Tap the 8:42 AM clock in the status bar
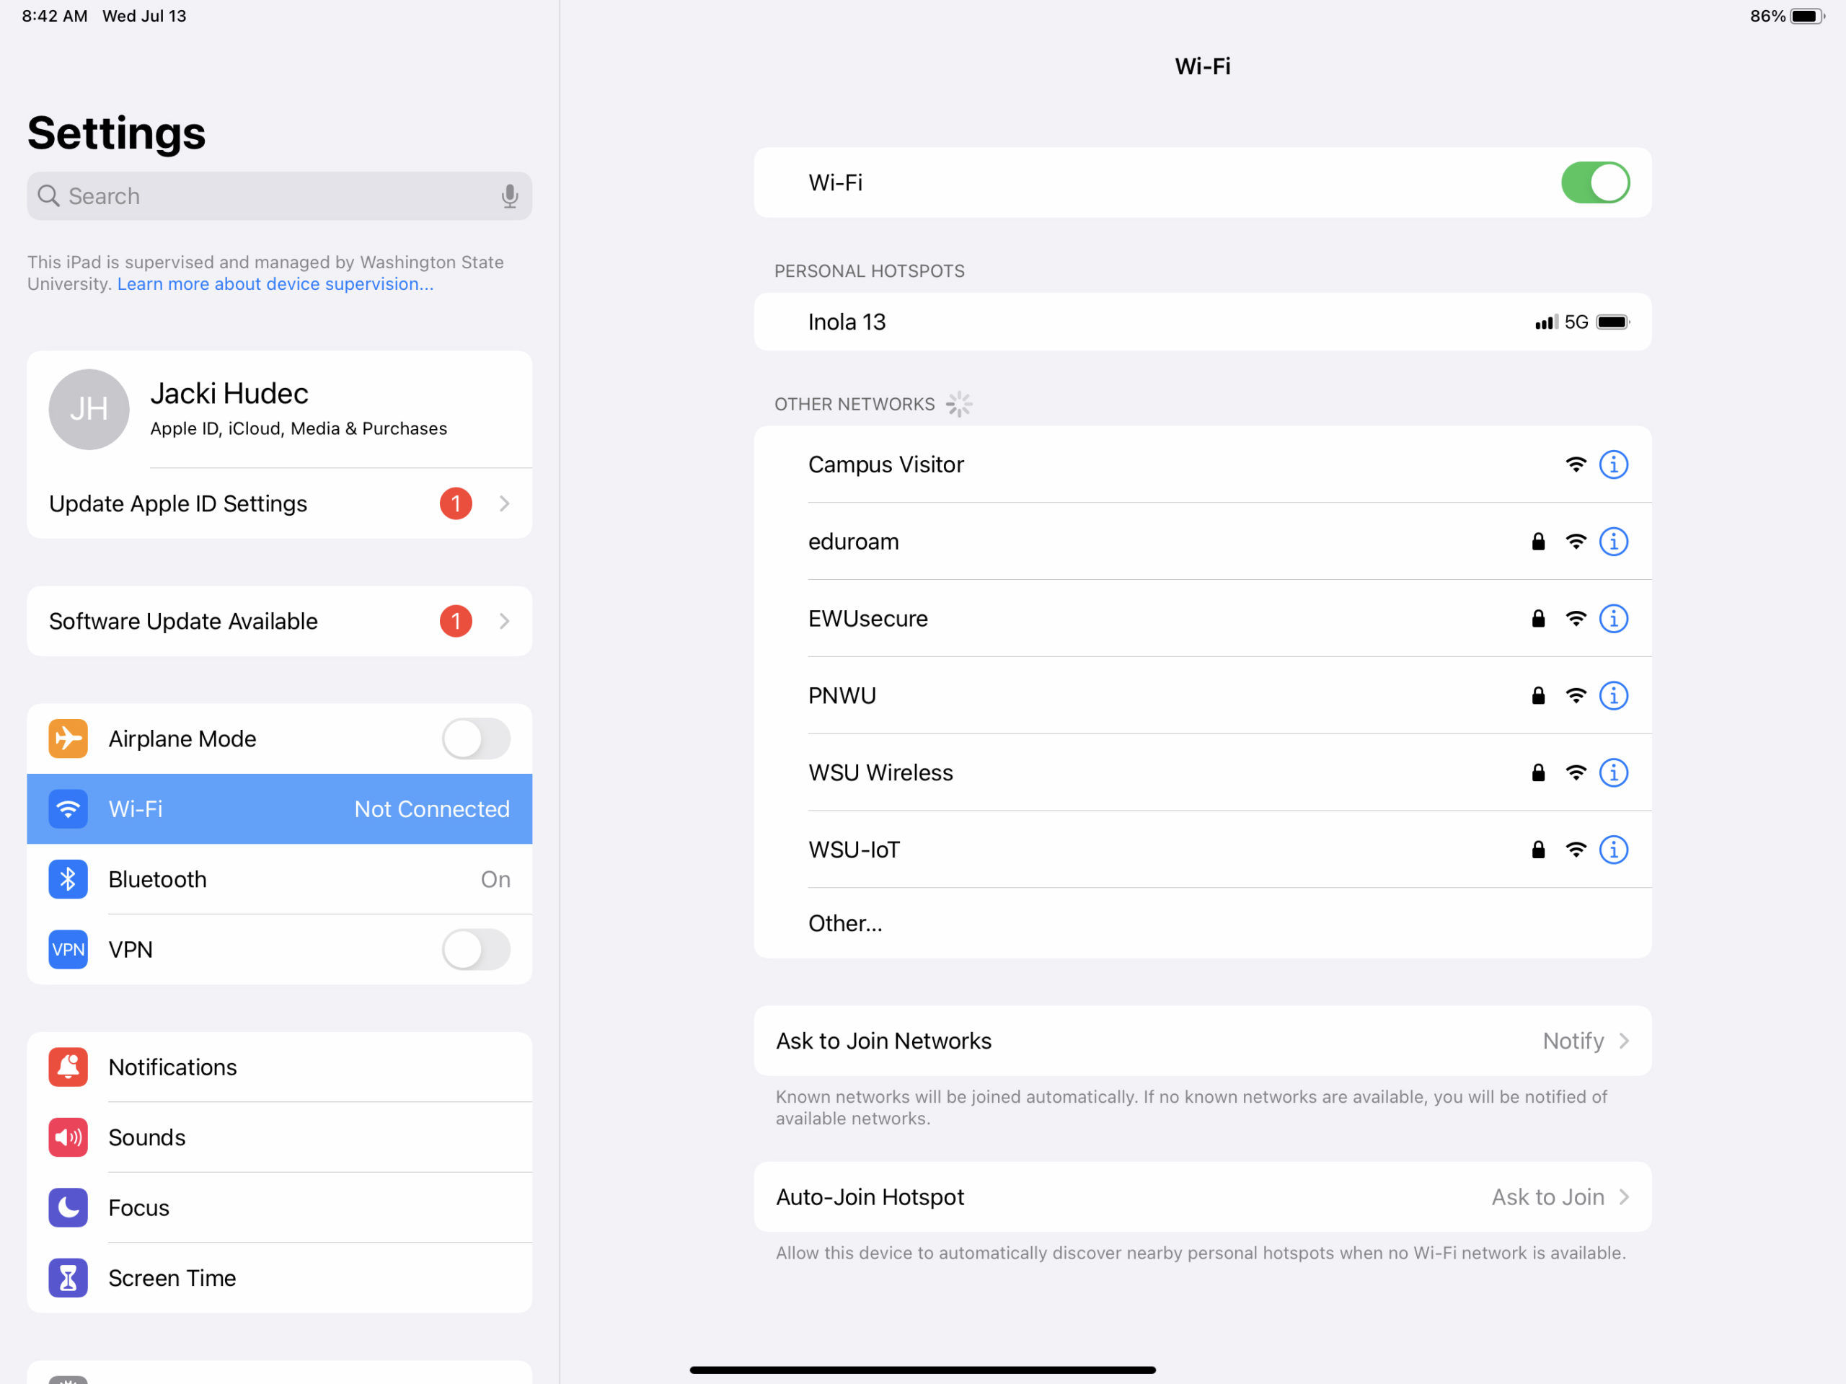1846x1384 pixels. coord(54,16)
